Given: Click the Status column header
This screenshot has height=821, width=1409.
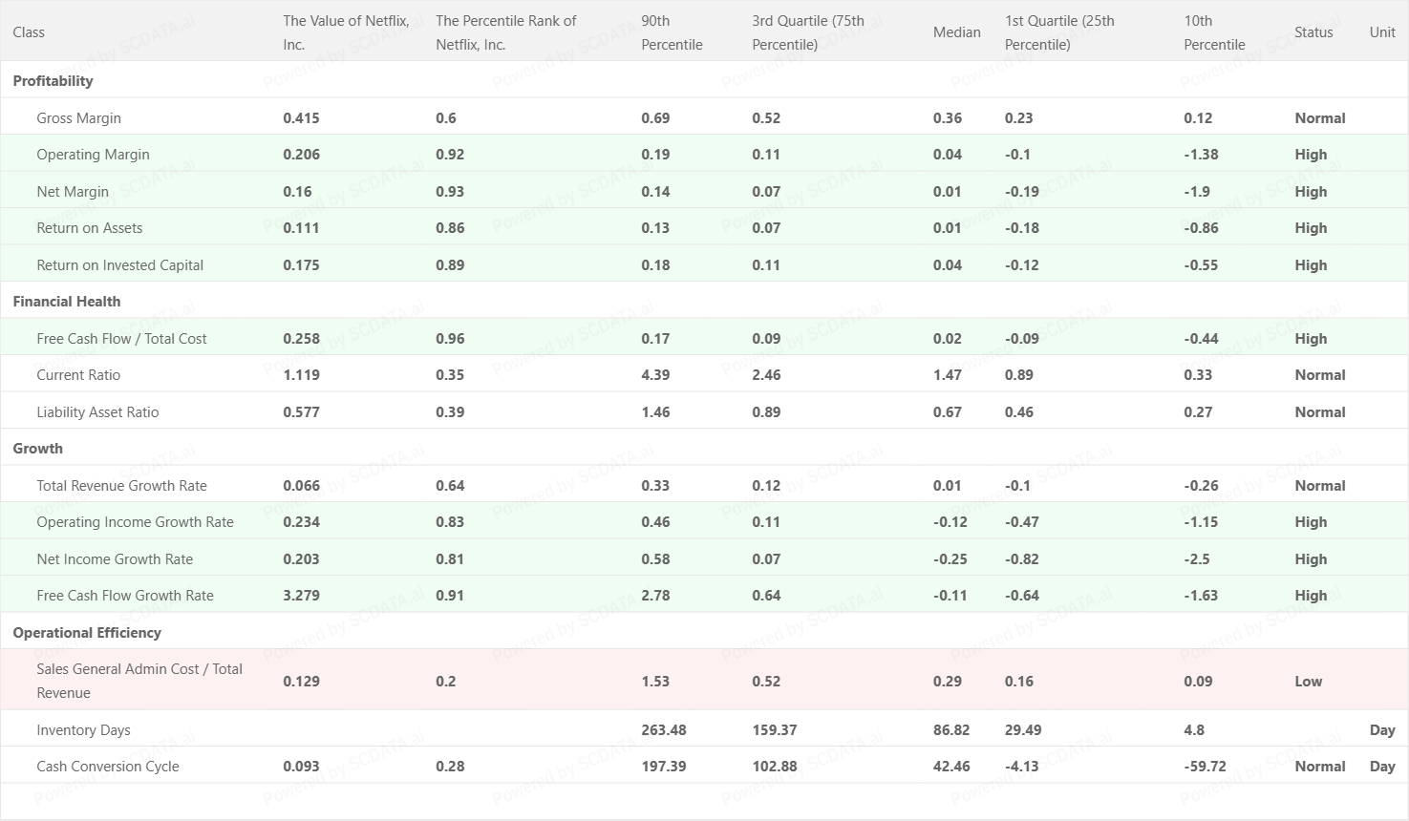Looking at the screenshot, I should coord(1313,32).
